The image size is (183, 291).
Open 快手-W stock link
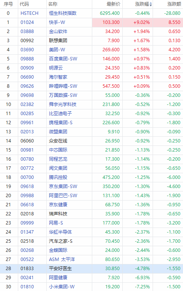pyautogui.click(x=57, y=22)
